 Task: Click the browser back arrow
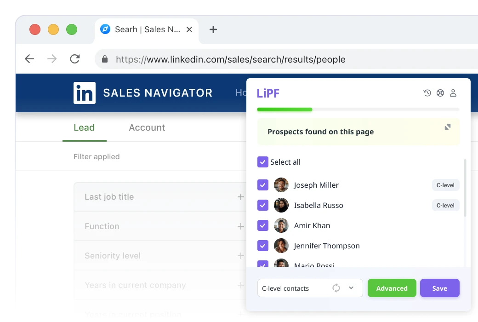[x=29, y=58]
